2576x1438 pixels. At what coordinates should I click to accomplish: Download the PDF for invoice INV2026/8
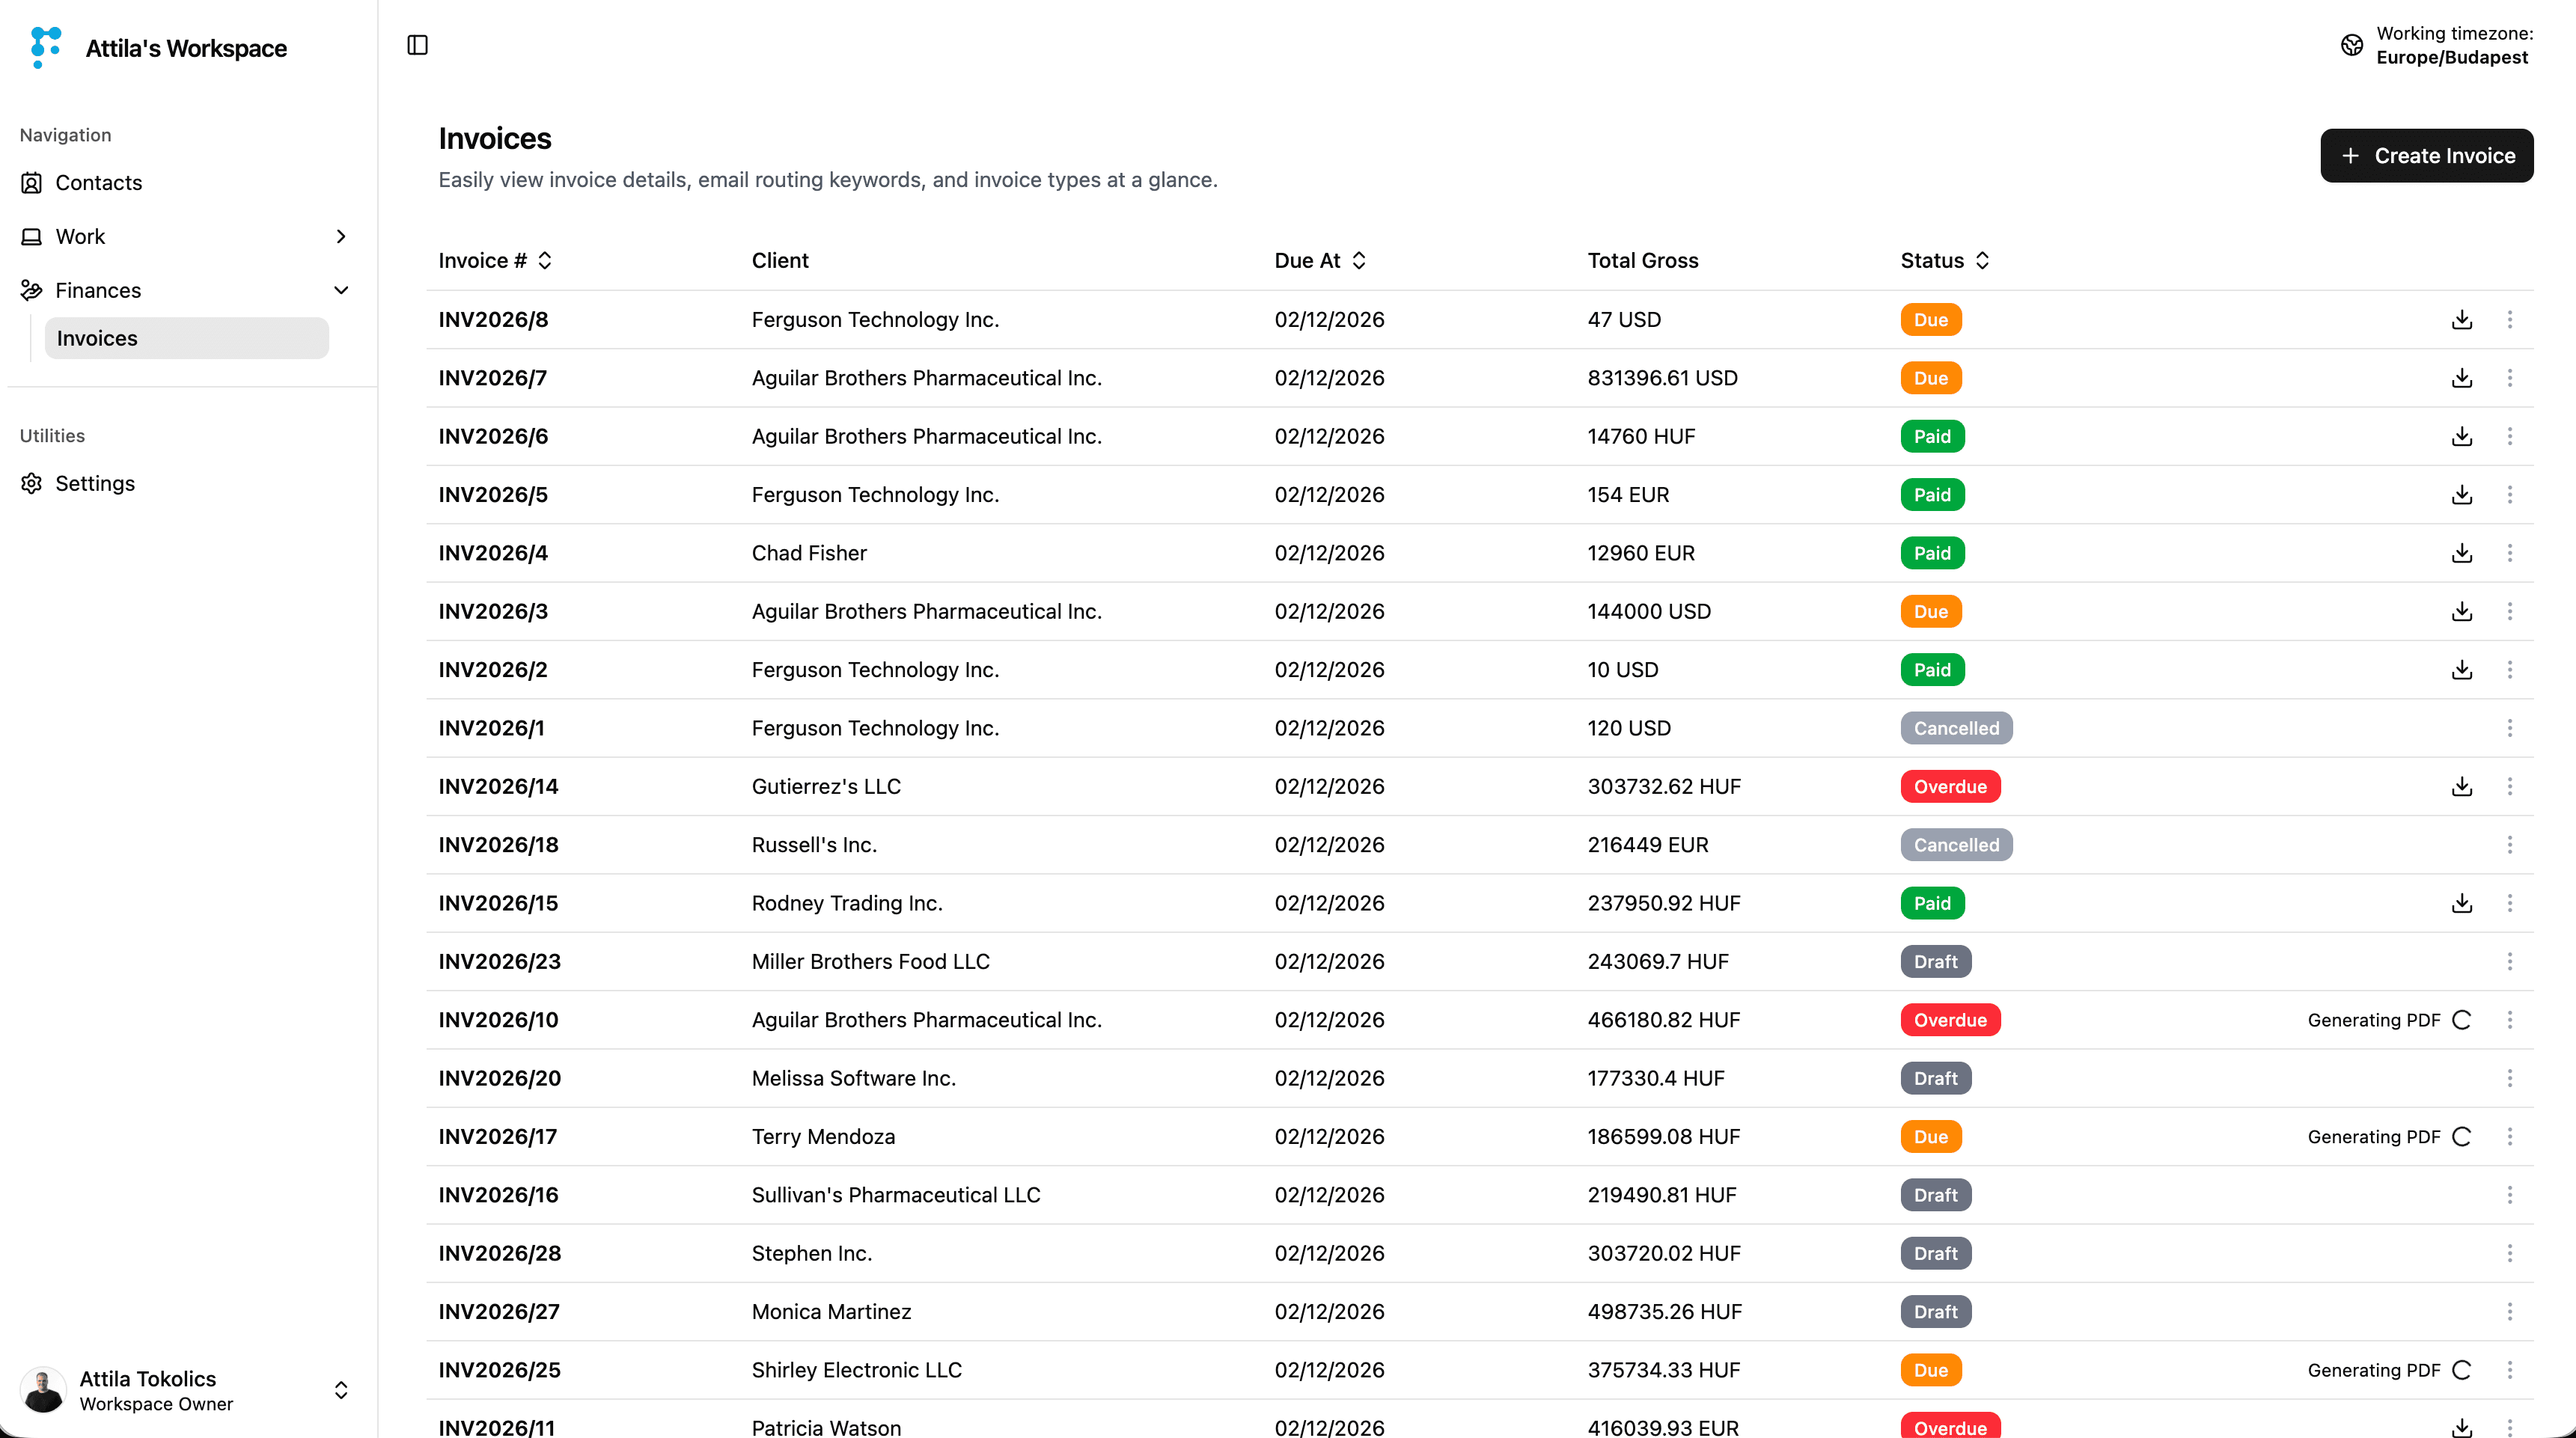(2461, 319)
